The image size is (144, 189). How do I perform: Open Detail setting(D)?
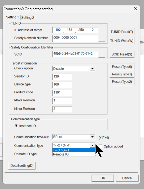pyautogui.click(x=22, y=166)
